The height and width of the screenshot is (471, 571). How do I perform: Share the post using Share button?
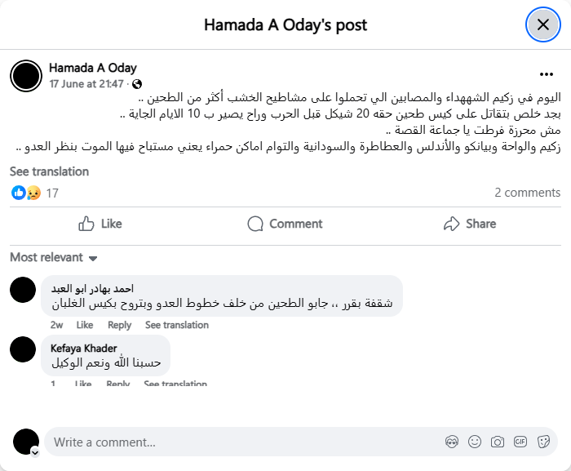coord(469,224)
